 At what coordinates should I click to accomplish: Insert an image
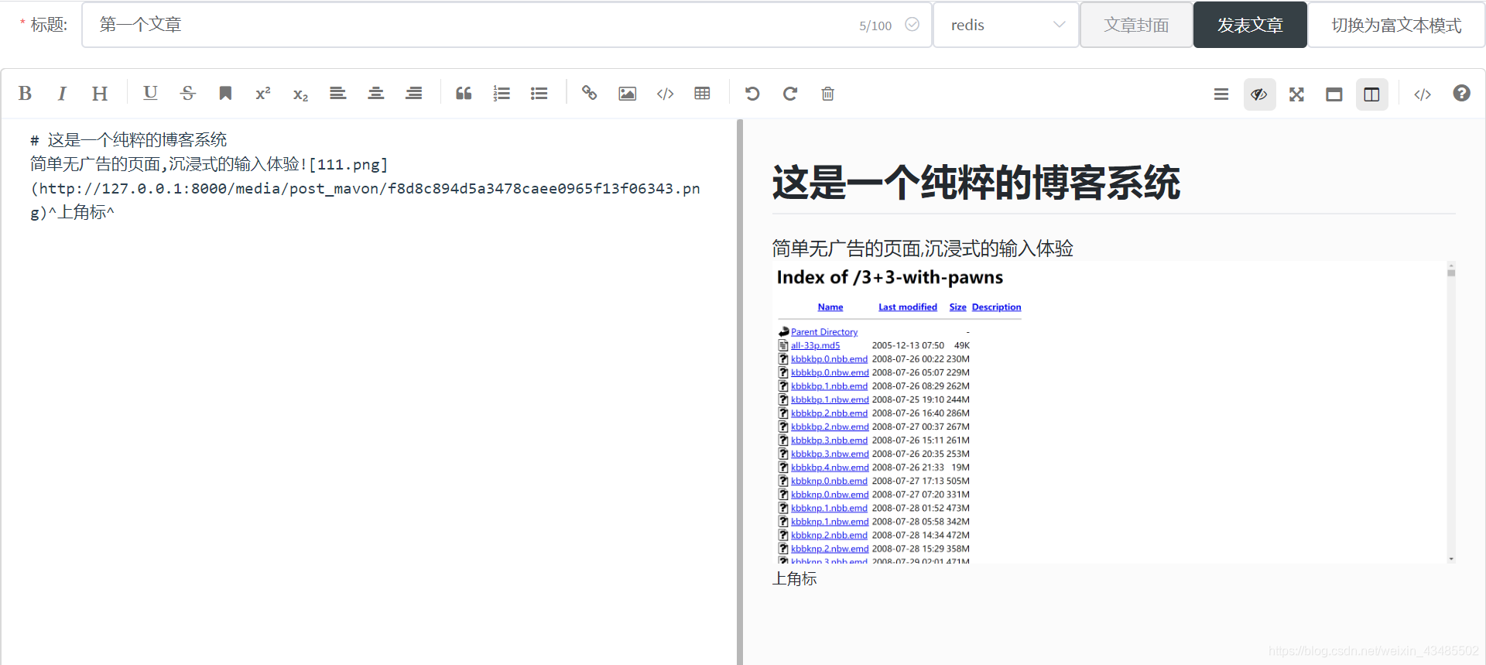click(628, 94)
